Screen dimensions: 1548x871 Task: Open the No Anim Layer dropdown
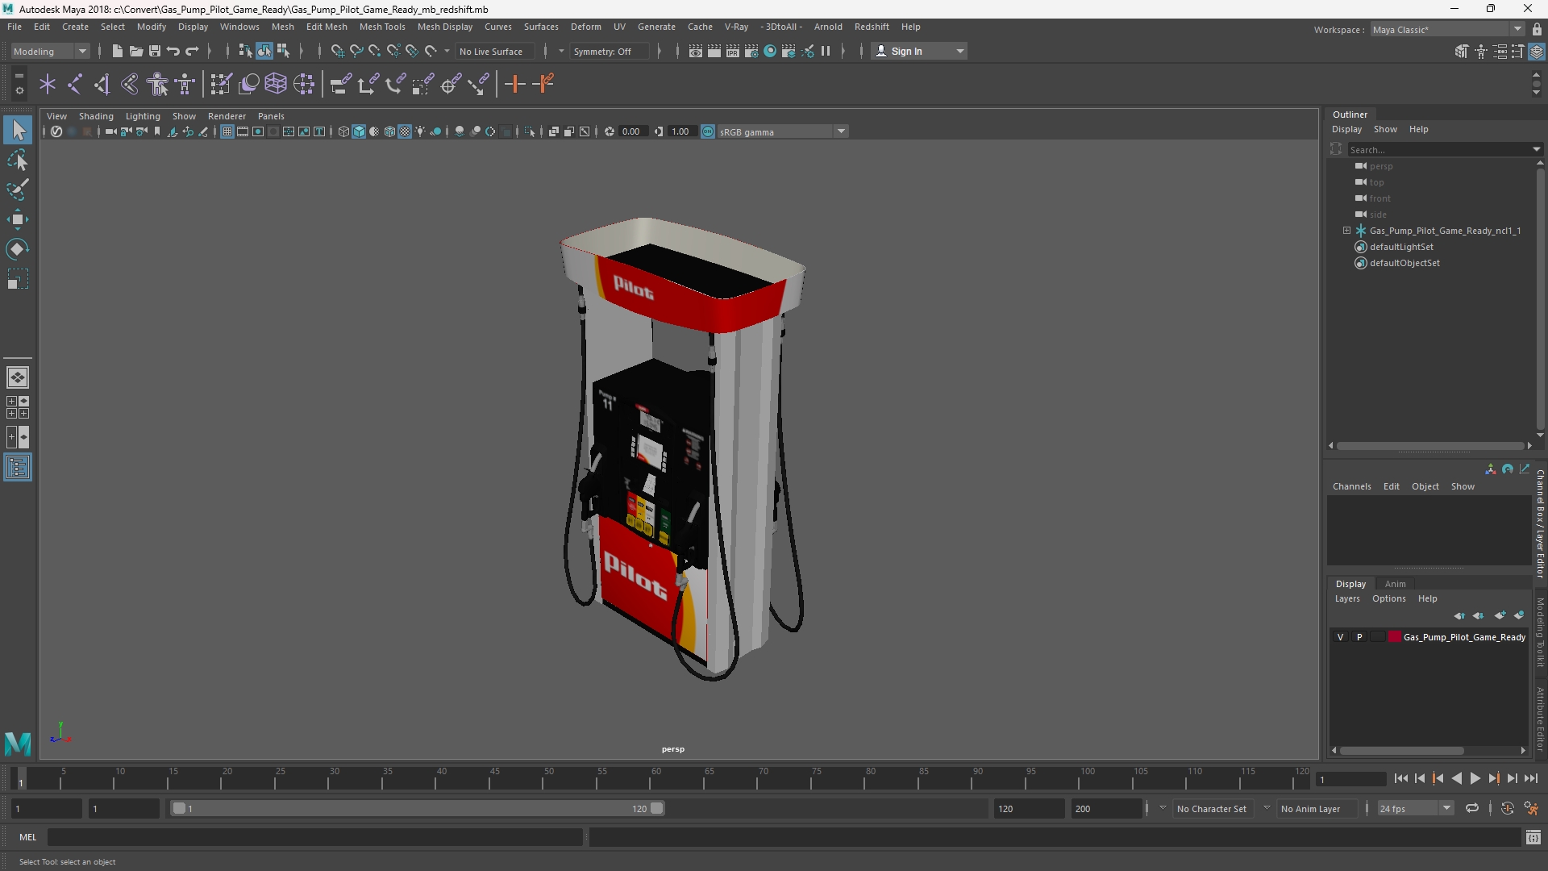pos(1316,808)
